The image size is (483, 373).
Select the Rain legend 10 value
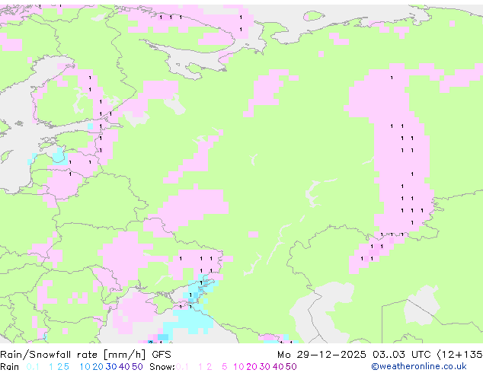[85, 367]
